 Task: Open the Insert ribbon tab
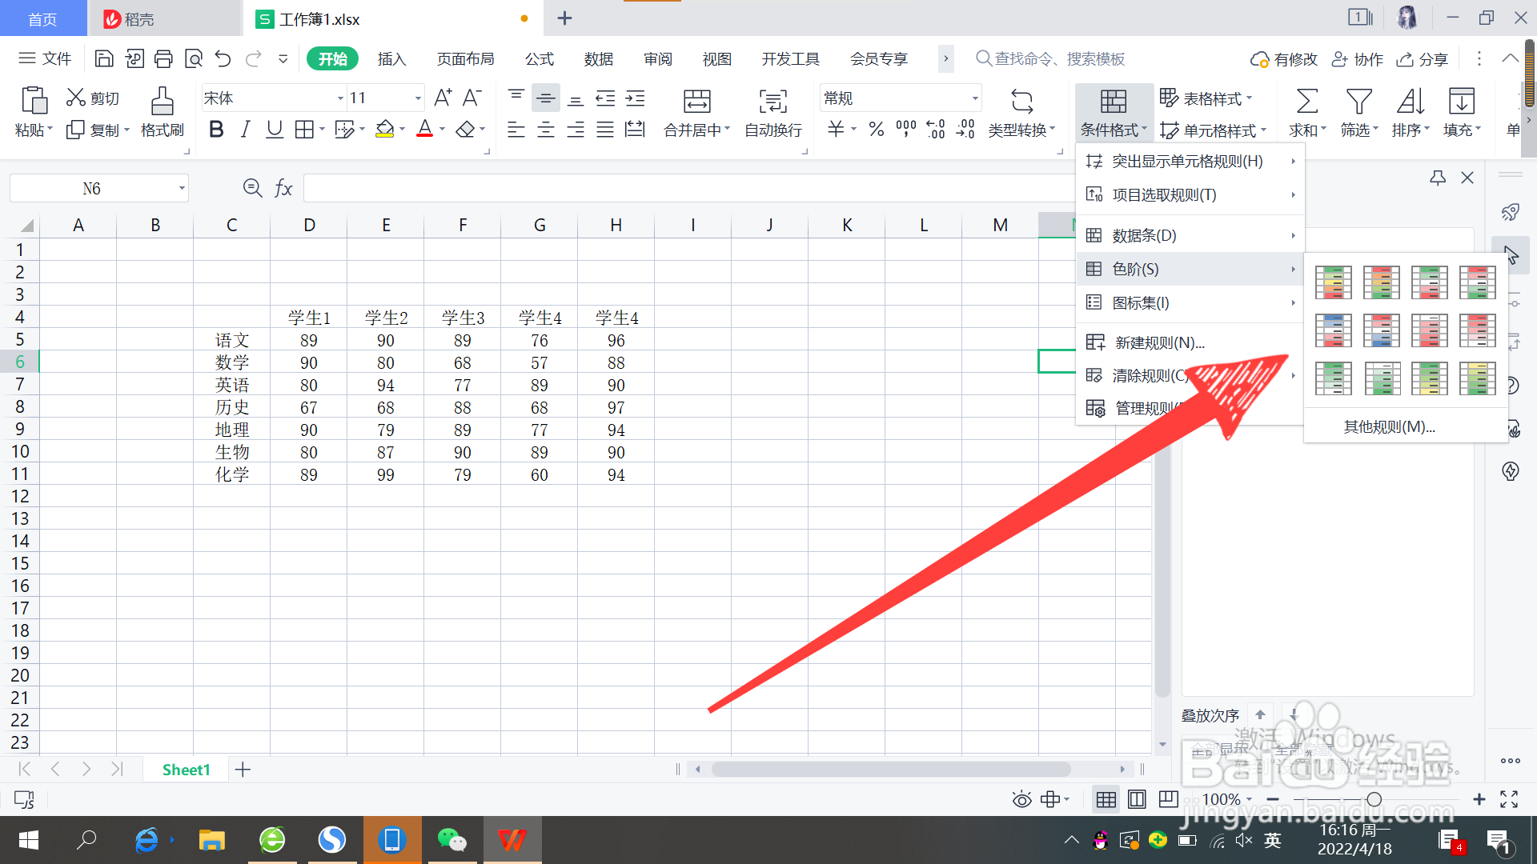point(391,59)
